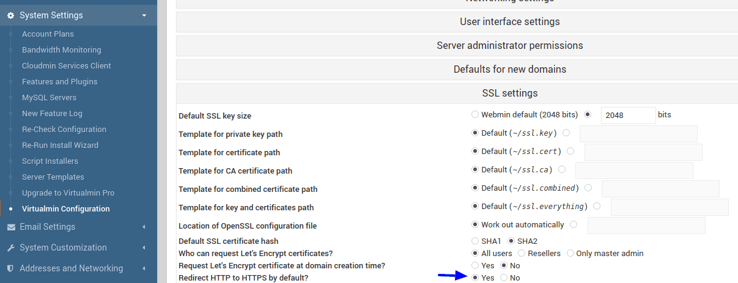738x283 pixels.
Task: Select Default ~/ssl.ca CA certificate path
Action: coord(475,169)
